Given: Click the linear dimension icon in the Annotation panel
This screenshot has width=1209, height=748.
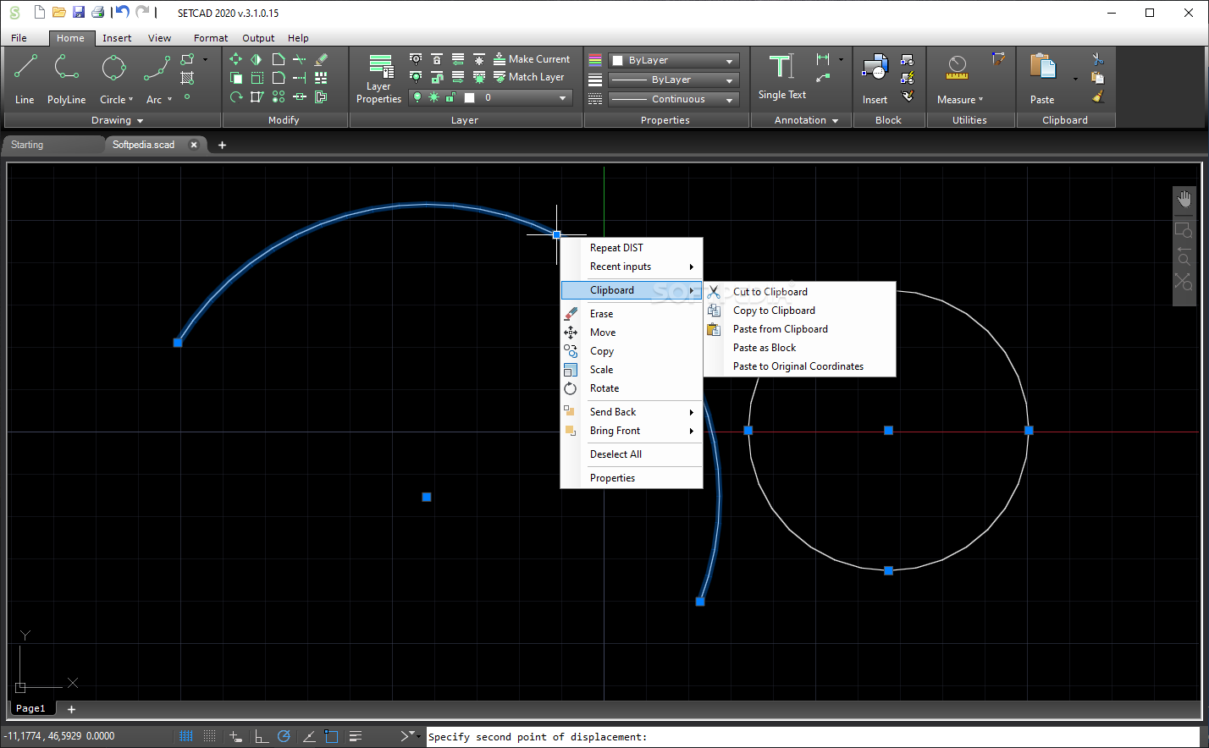Looking at the screenshot, I should [x=823, y=59].
